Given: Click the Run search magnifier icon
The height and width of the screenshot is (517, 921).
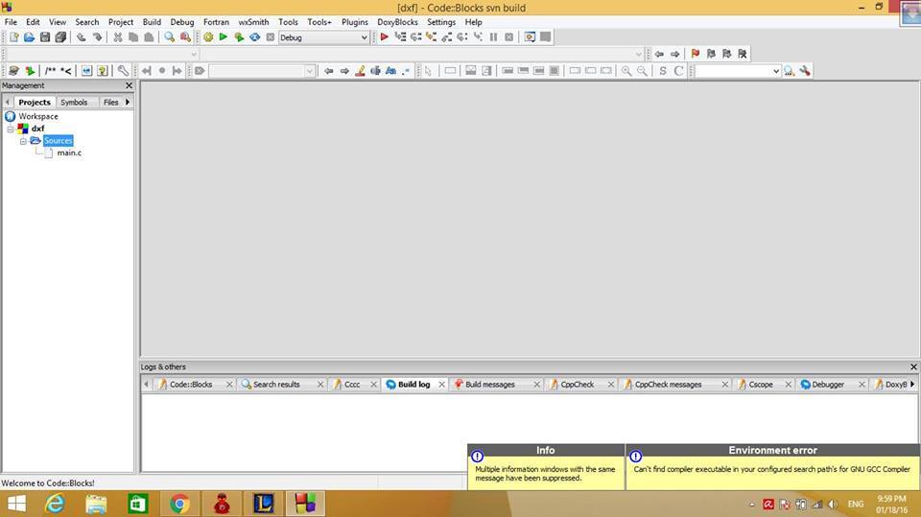Looking at the screenshot, I should coord(789,71).
